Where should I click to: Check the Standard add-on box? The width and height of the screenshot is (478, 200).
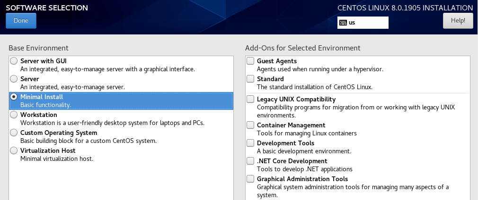pos(250,79)
